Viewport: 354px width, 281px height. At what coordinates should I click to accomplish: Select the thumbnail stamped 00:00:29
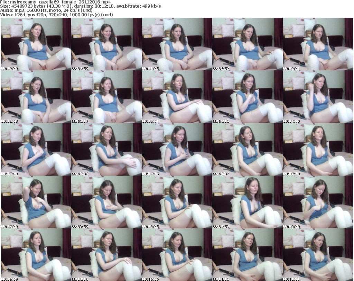(36, 44)
